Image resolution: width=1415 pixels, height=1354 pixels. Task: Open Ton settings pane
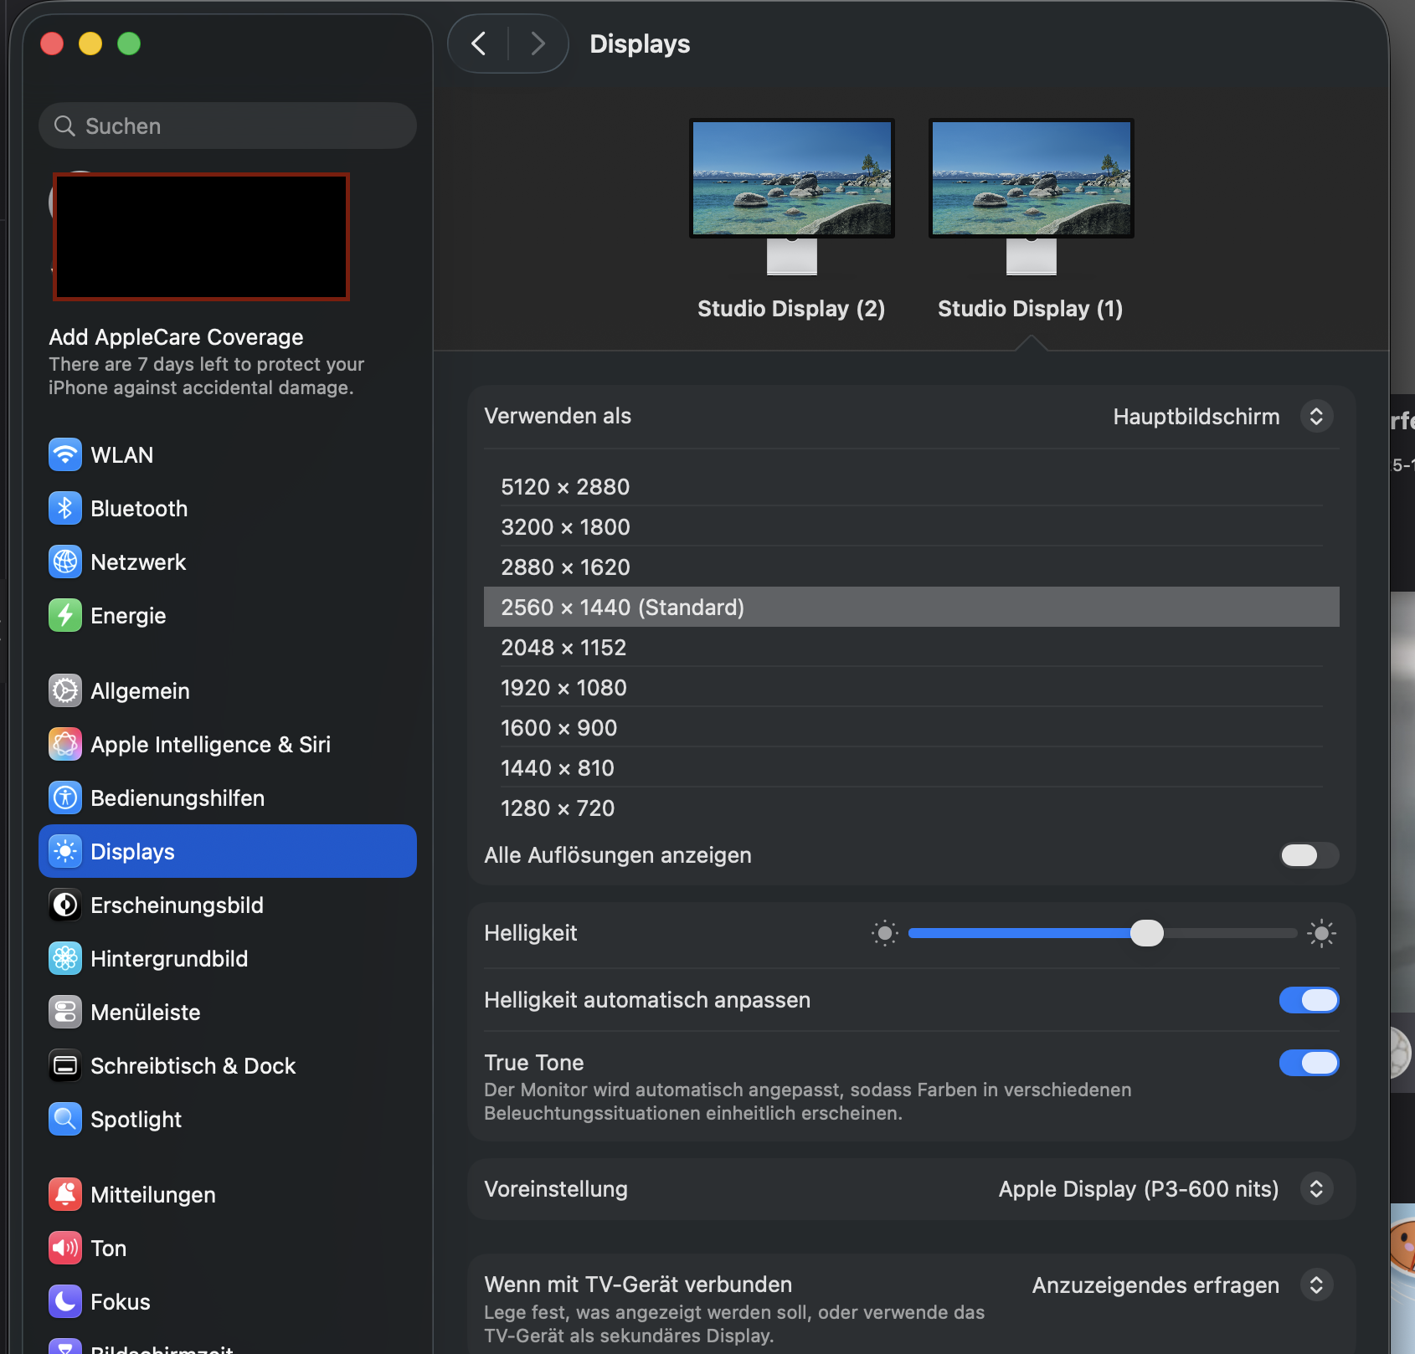pyautogui.click(x=228, y=1248)
